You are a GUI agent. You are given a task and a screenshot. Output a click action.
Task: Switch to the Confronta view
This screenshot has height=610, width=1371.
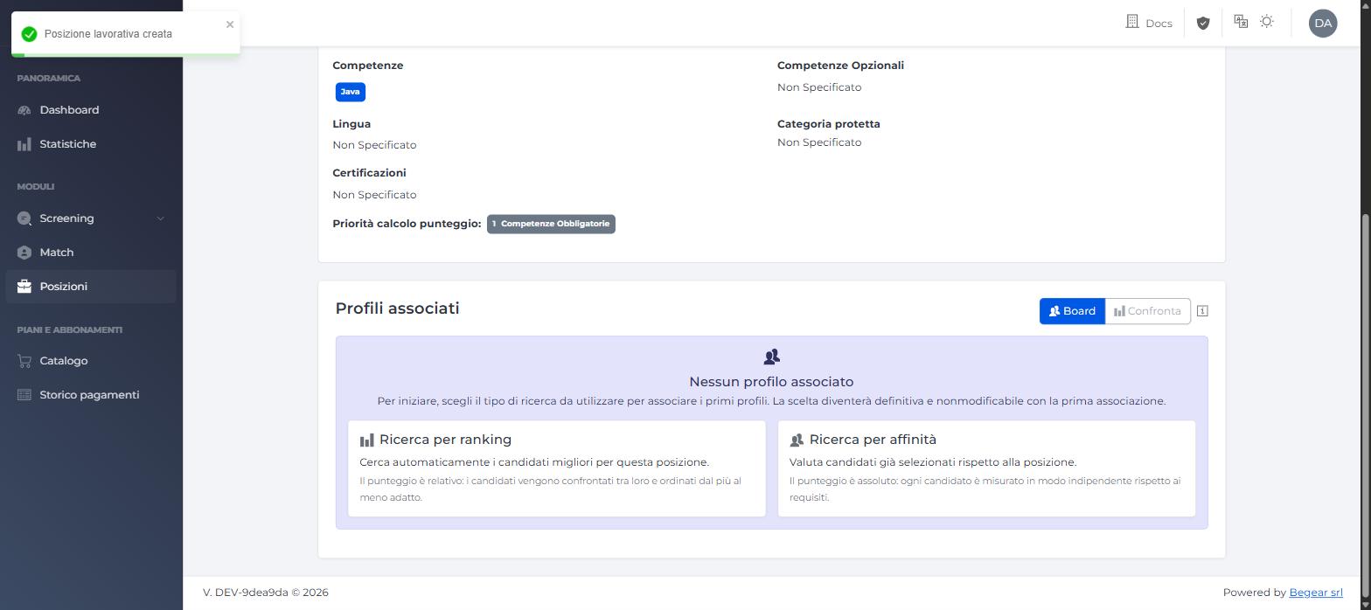click(x=1148, y=311)
